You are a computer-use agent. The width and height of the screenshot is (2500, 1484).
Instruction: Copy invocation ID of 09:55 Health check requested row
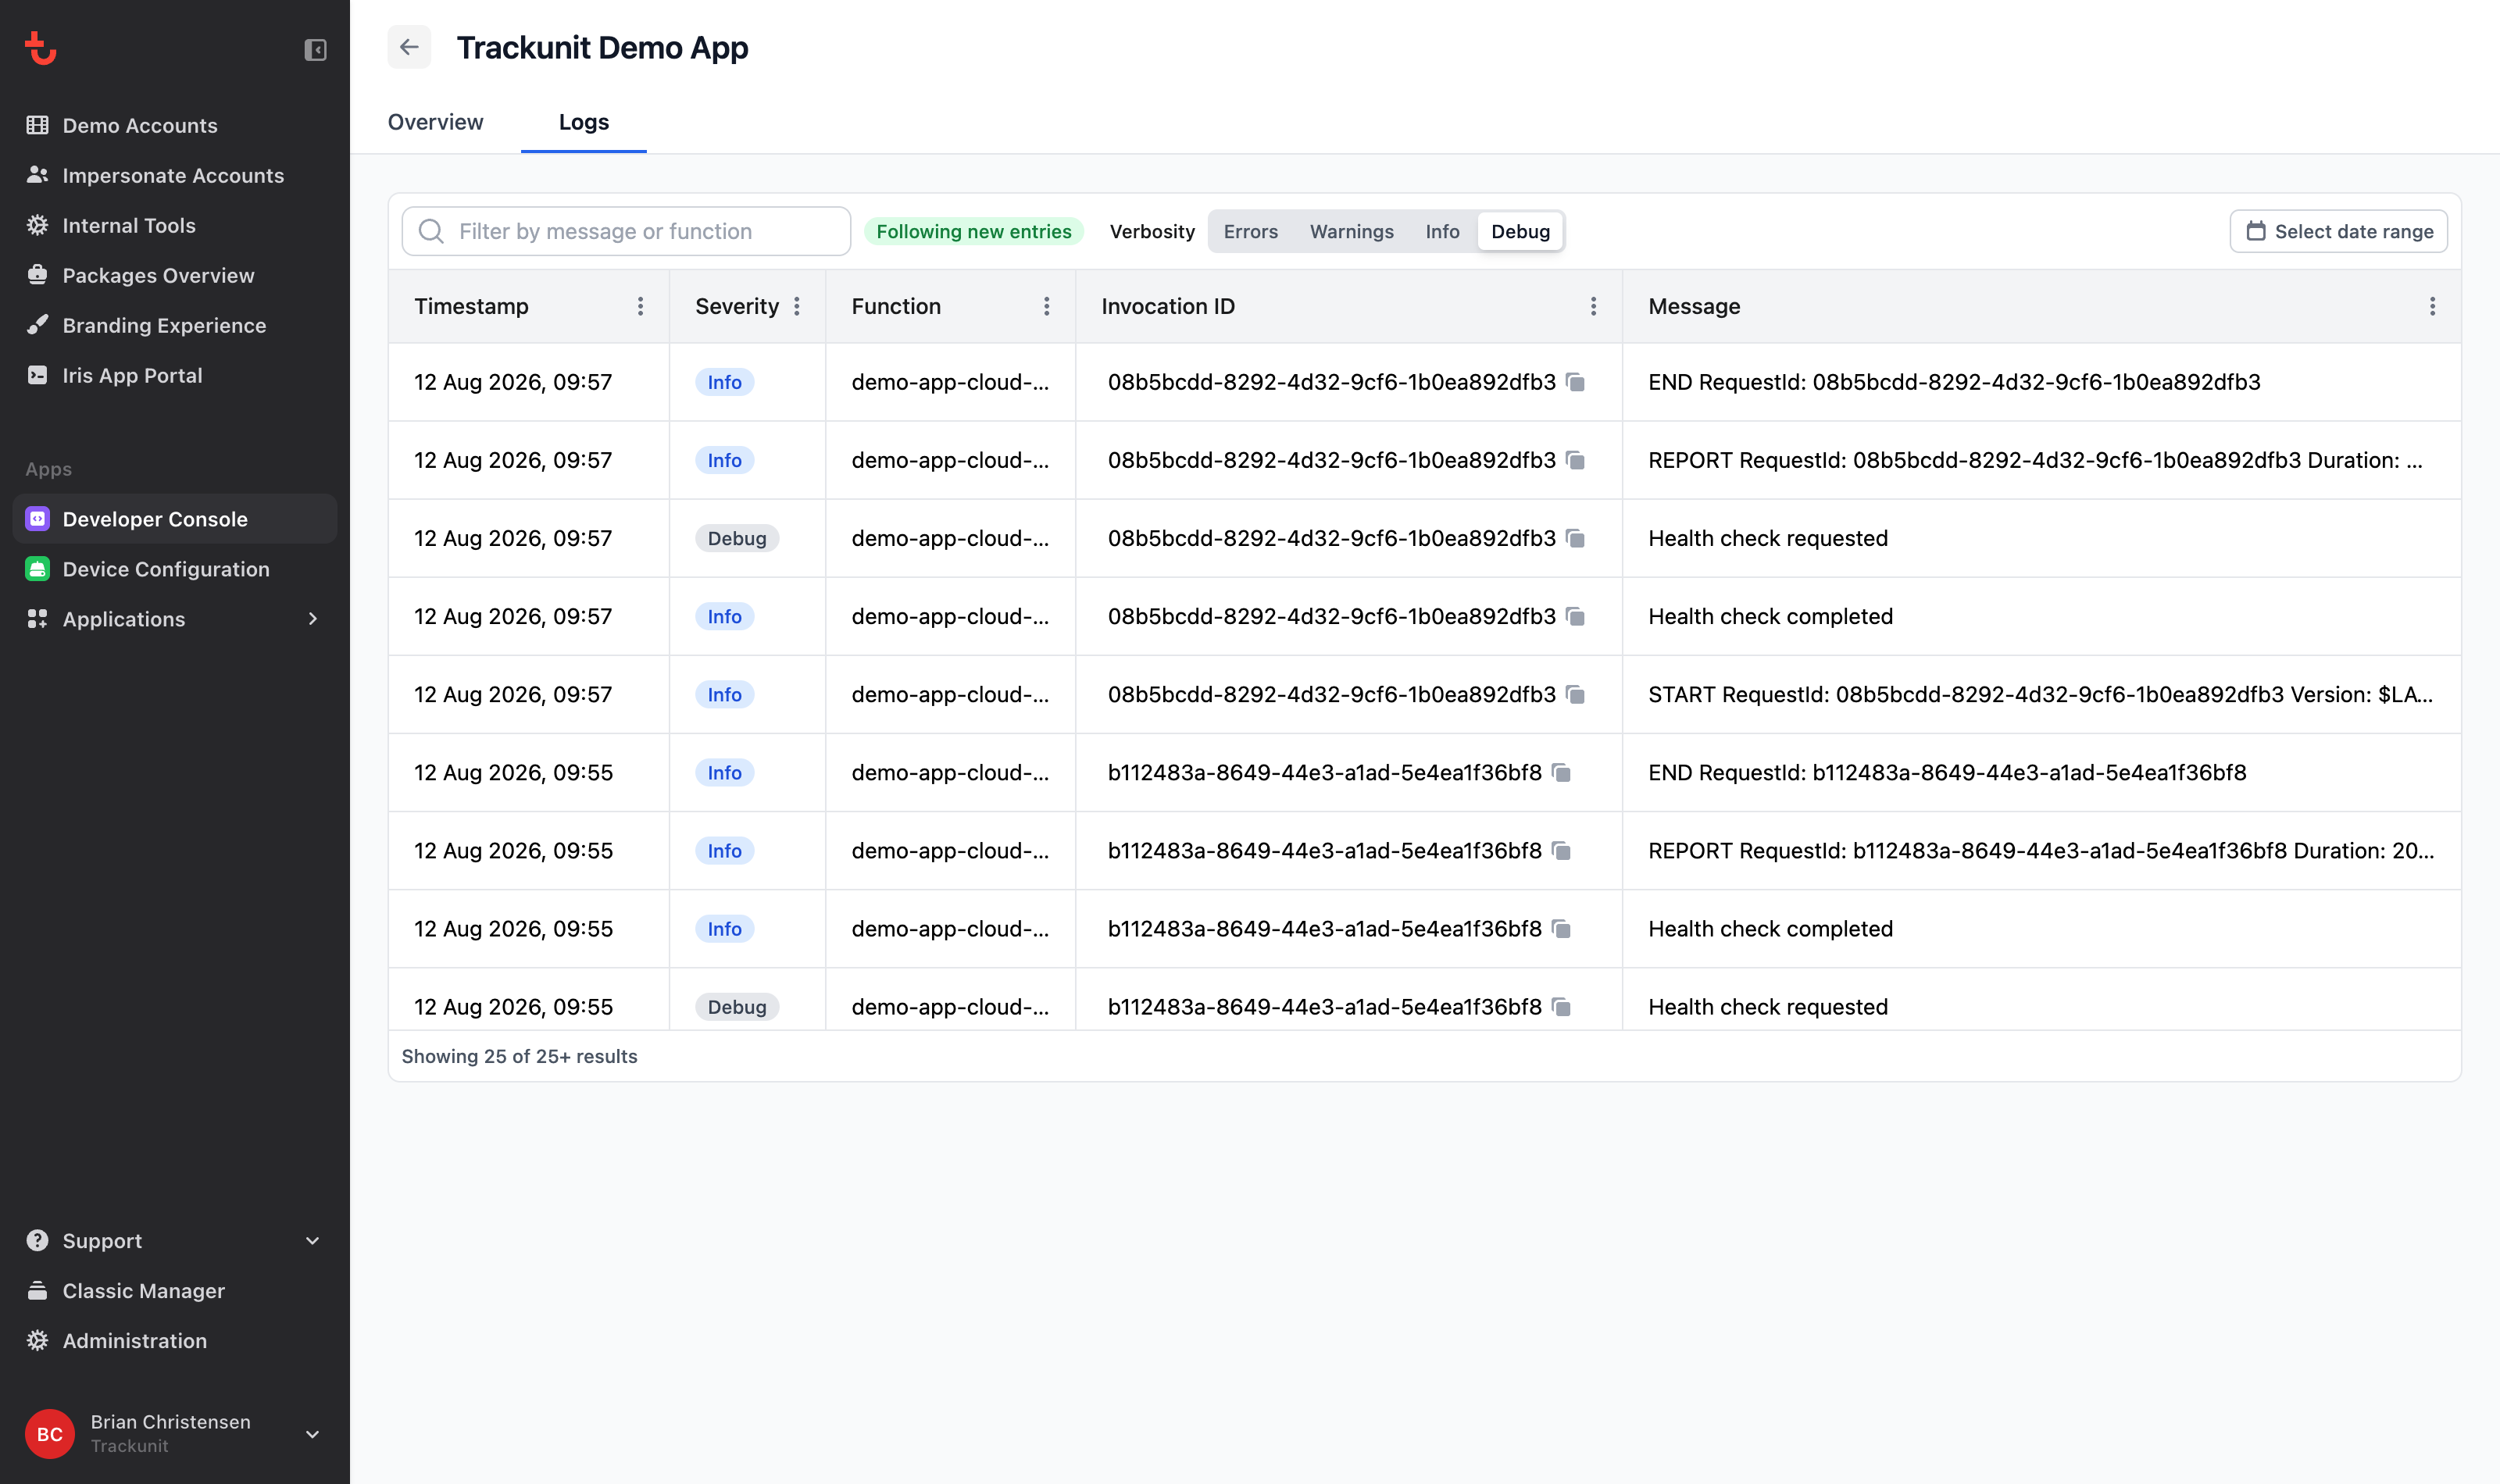(1562, 1006)
